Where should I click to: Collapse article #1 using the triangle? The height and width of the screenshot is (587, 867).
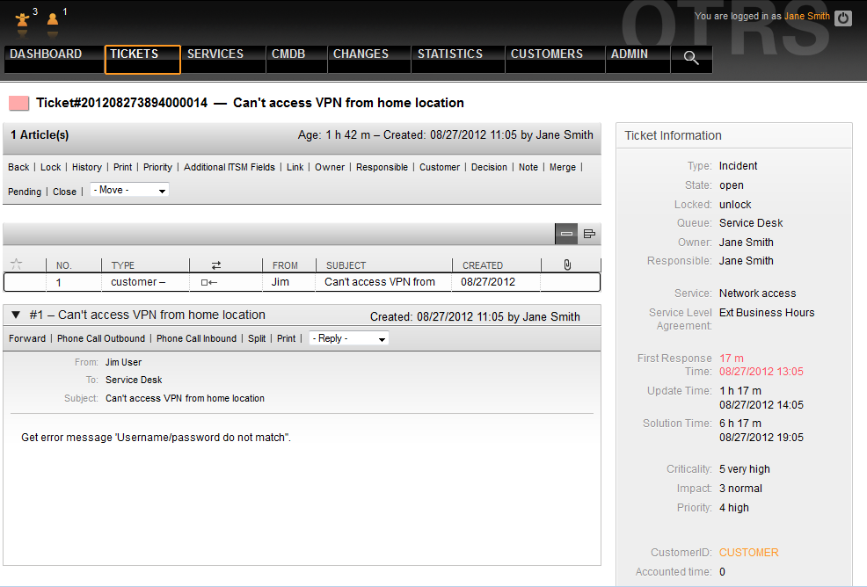pyautogui.click(x=17, y=315)
